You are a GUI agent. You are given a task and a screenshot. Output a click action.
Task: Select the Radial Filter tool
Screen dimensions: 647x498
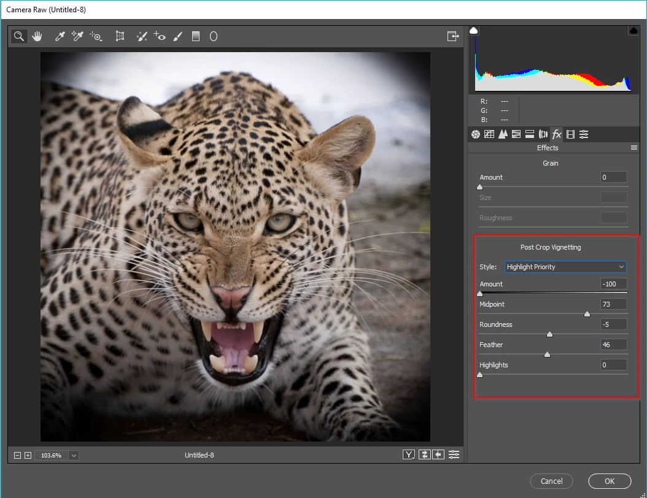click(214, 37)
